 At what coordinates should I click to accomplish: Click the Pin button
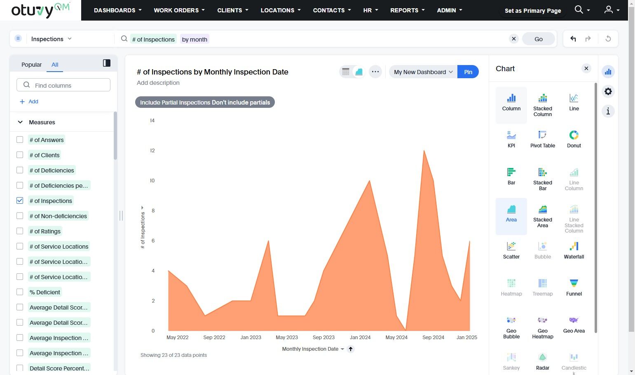[468, 72]
